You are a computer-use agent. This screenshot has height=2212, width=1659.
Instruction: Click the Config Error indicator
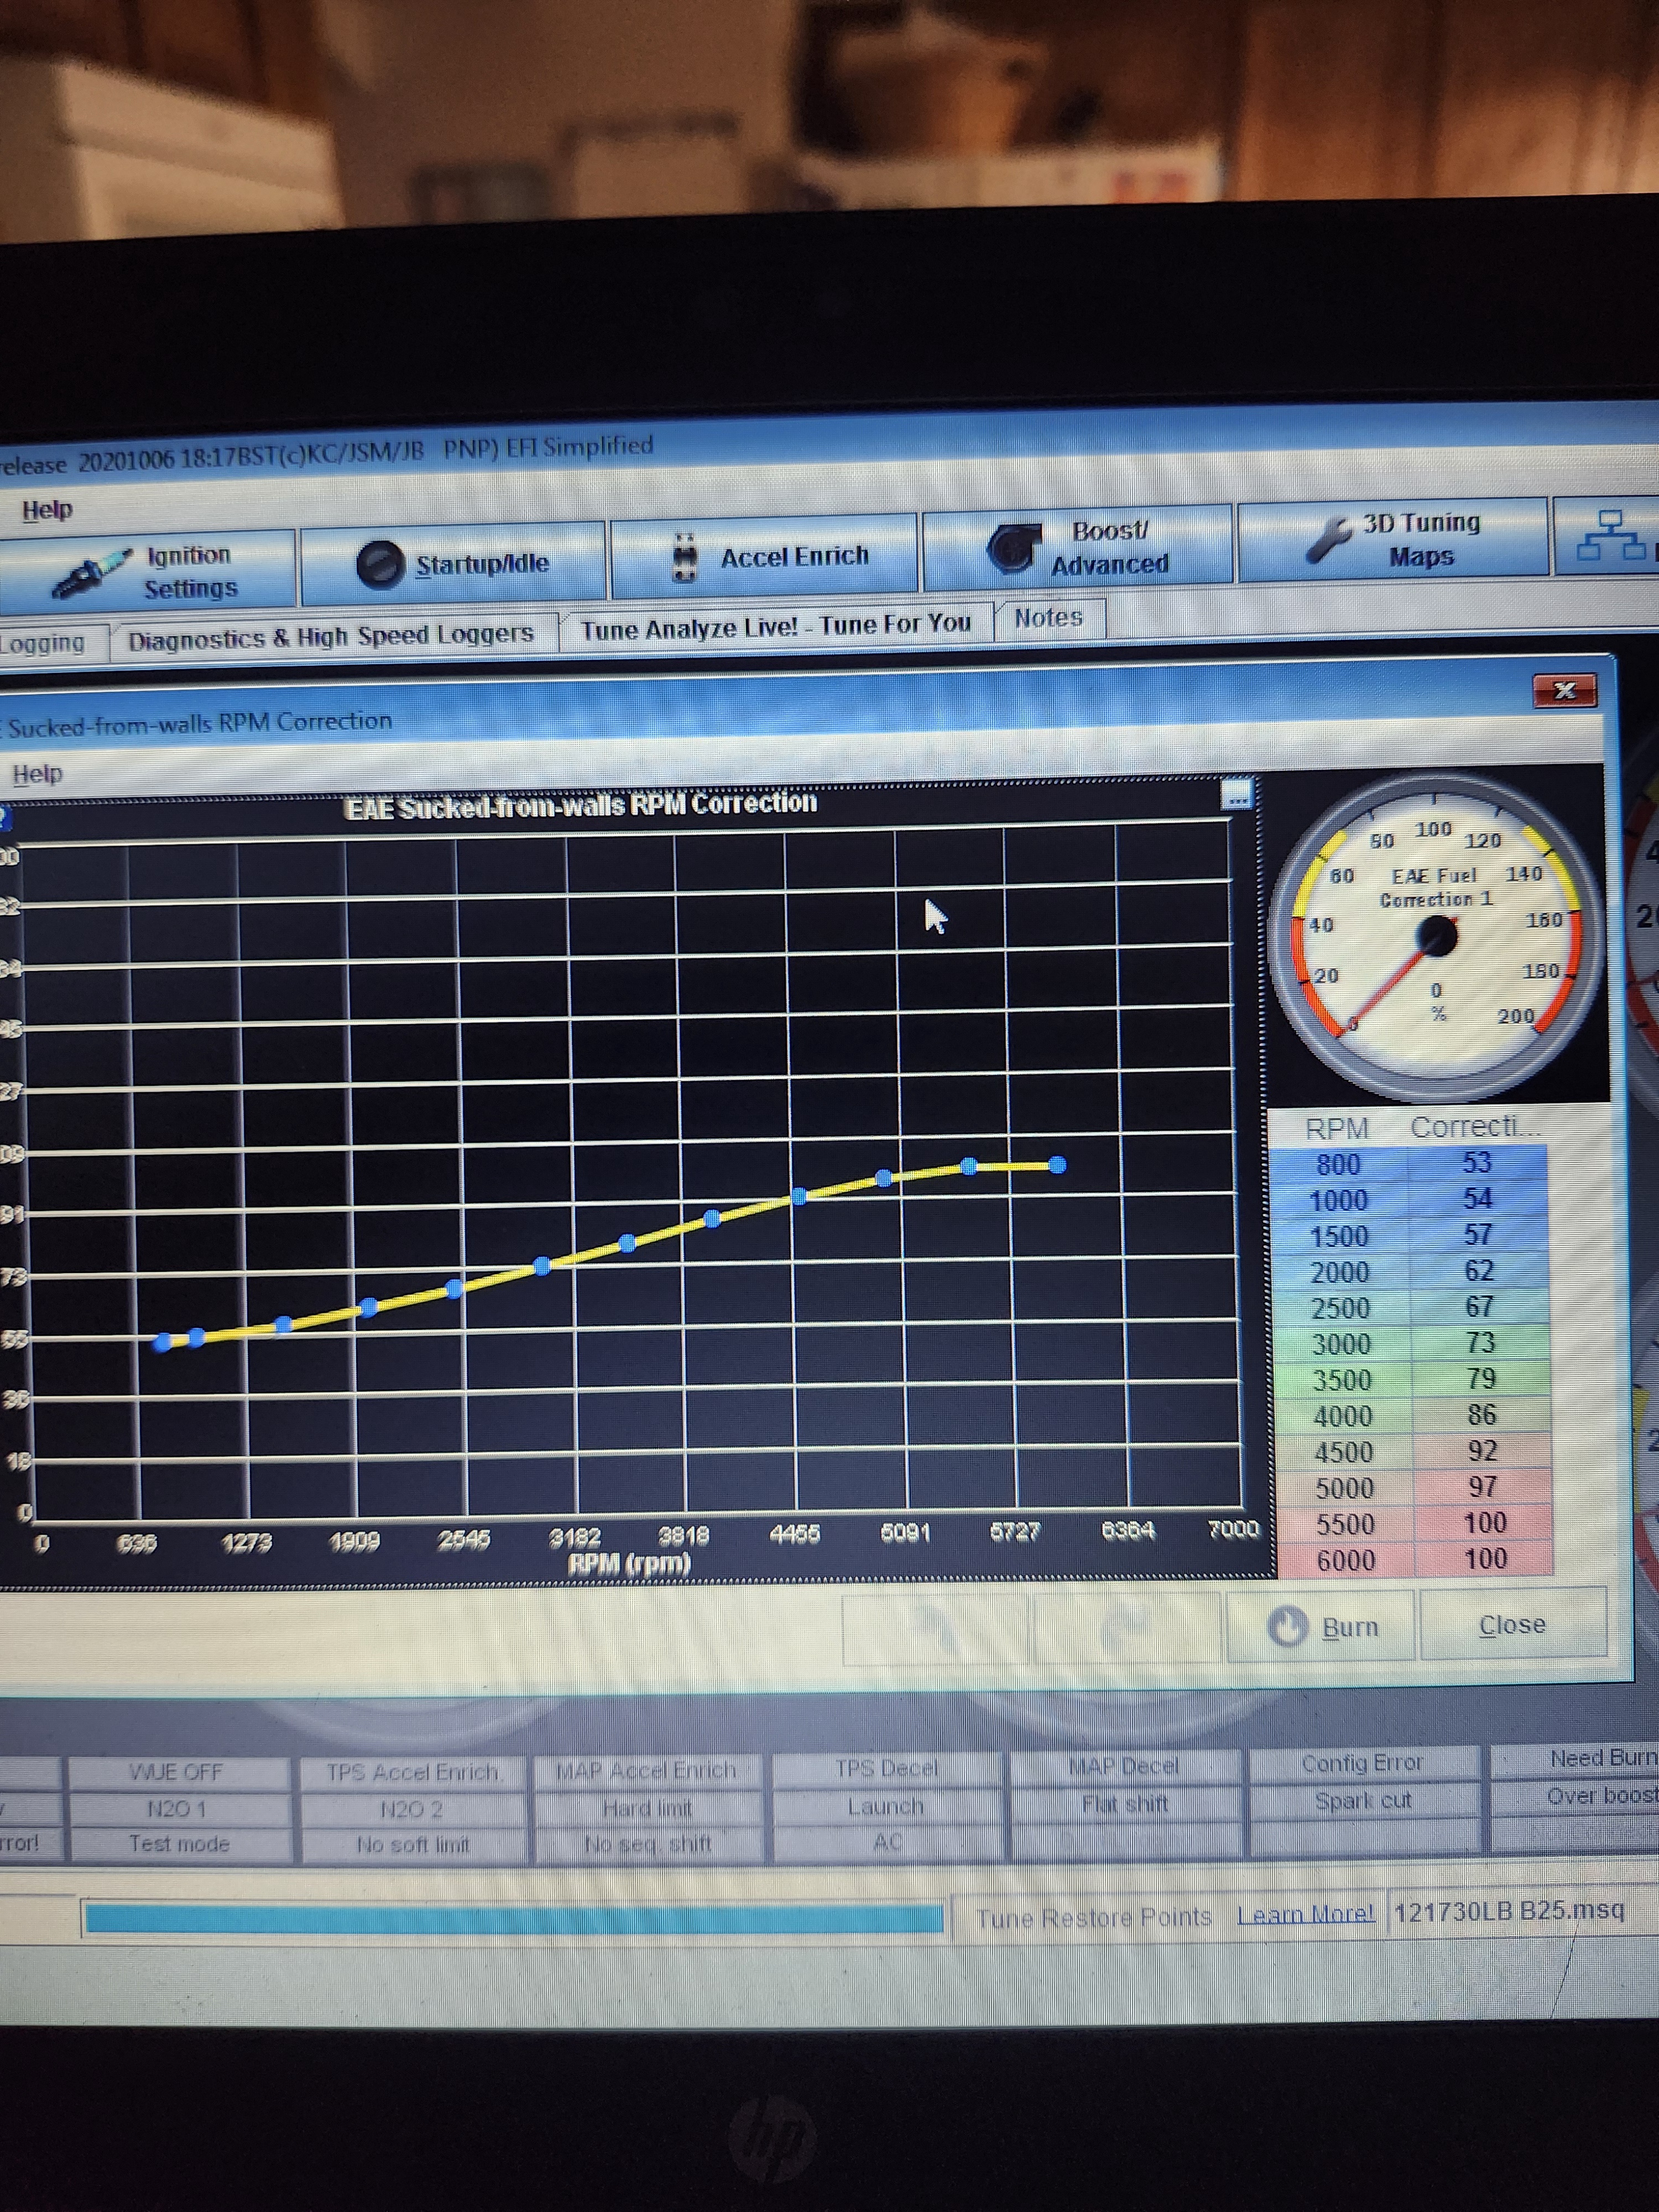[1362, 1763]
